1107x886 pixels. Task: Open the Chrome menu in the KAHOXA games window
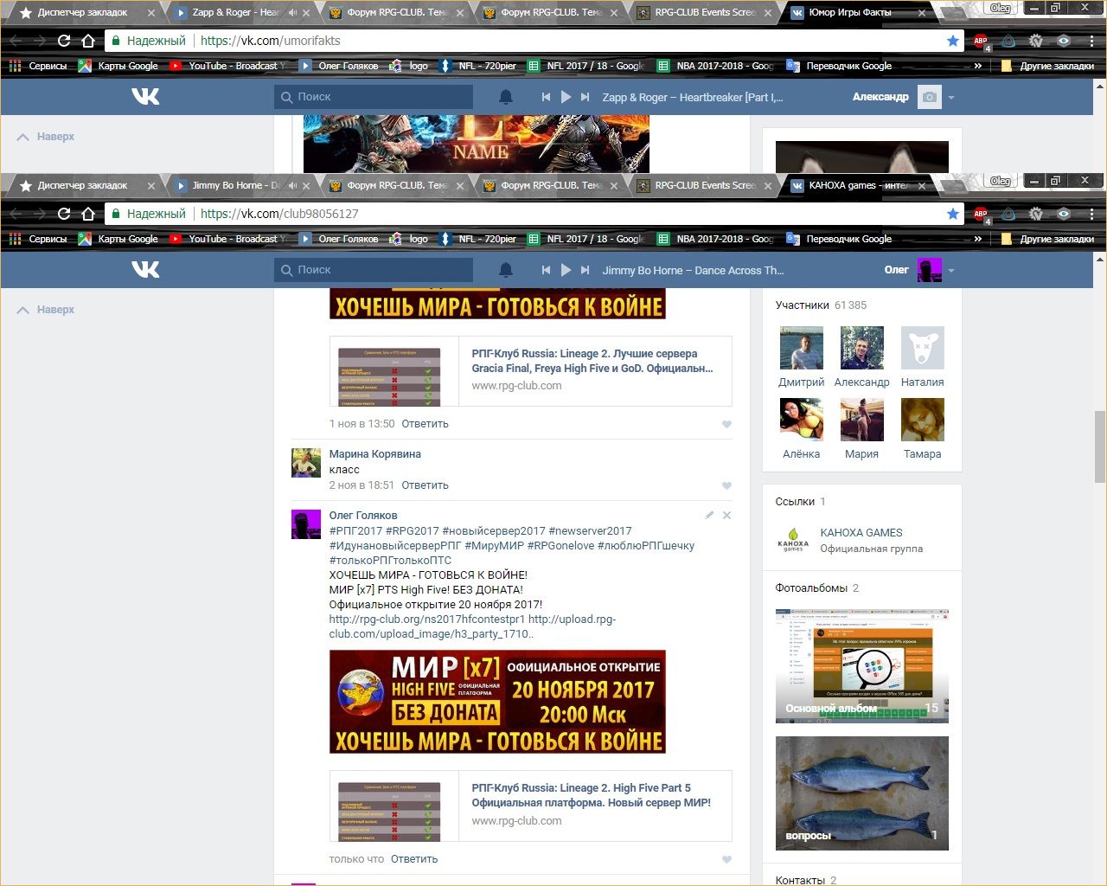pos(1091,214)
